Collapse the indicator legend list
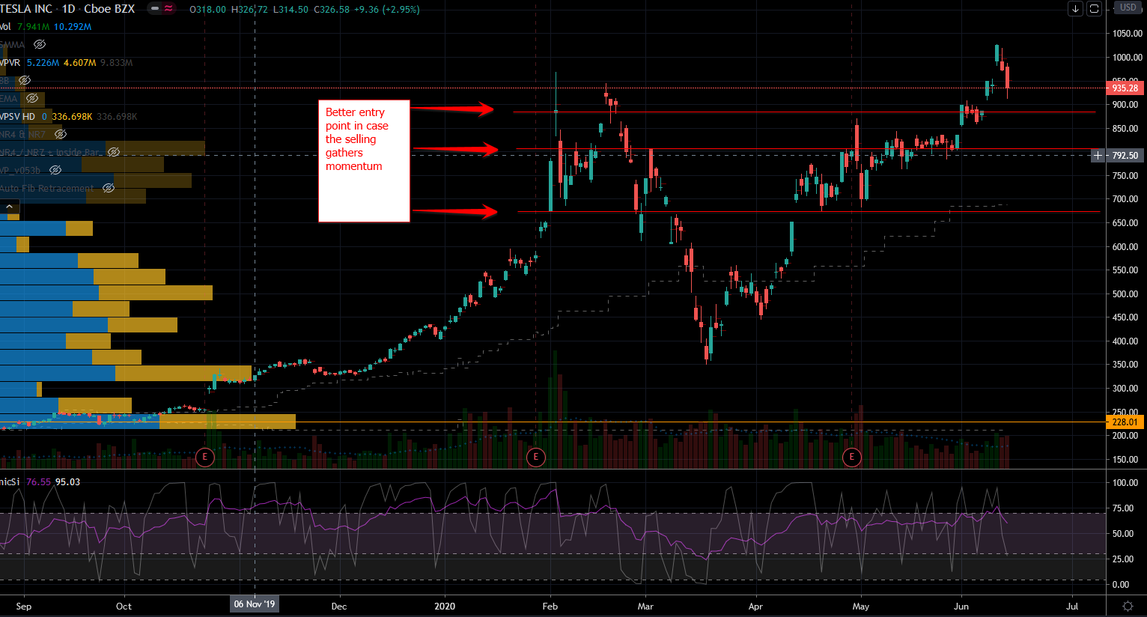The width and height of the screenshot is (1147, 617). [x=10, y=207]
